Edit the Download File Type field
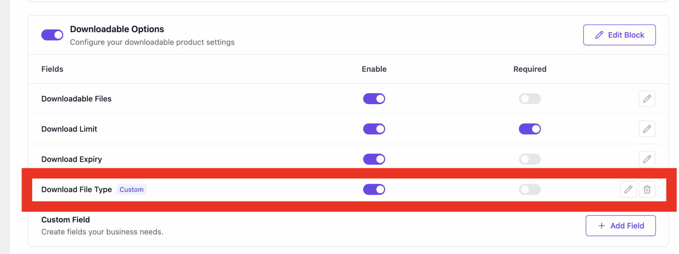 [x=628, y=190]
